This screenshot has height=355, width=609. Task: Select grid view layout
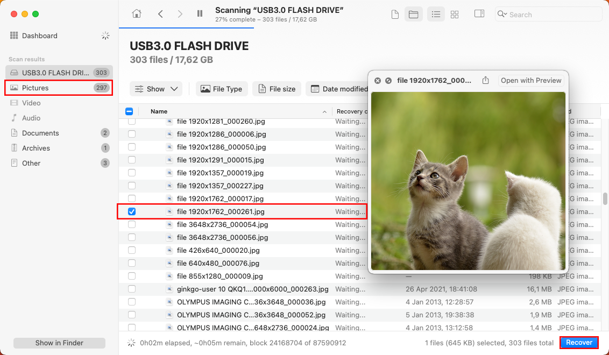[x=455, y=15]
